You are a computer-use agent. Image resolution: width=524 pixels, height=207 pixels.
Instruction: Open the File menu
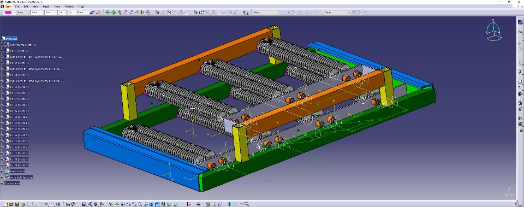click(17, 7)
